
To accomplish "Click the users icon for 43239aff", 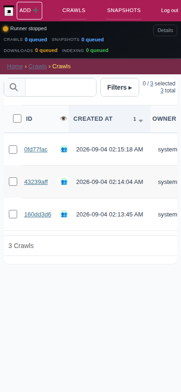I will (64, 182).
